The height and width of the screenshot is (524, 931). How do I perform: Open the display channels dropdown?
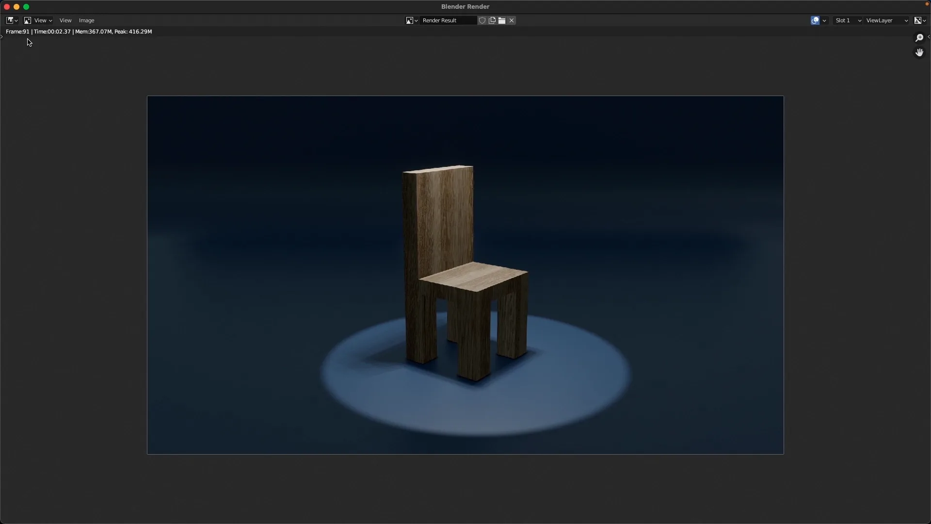click(920, 20)
